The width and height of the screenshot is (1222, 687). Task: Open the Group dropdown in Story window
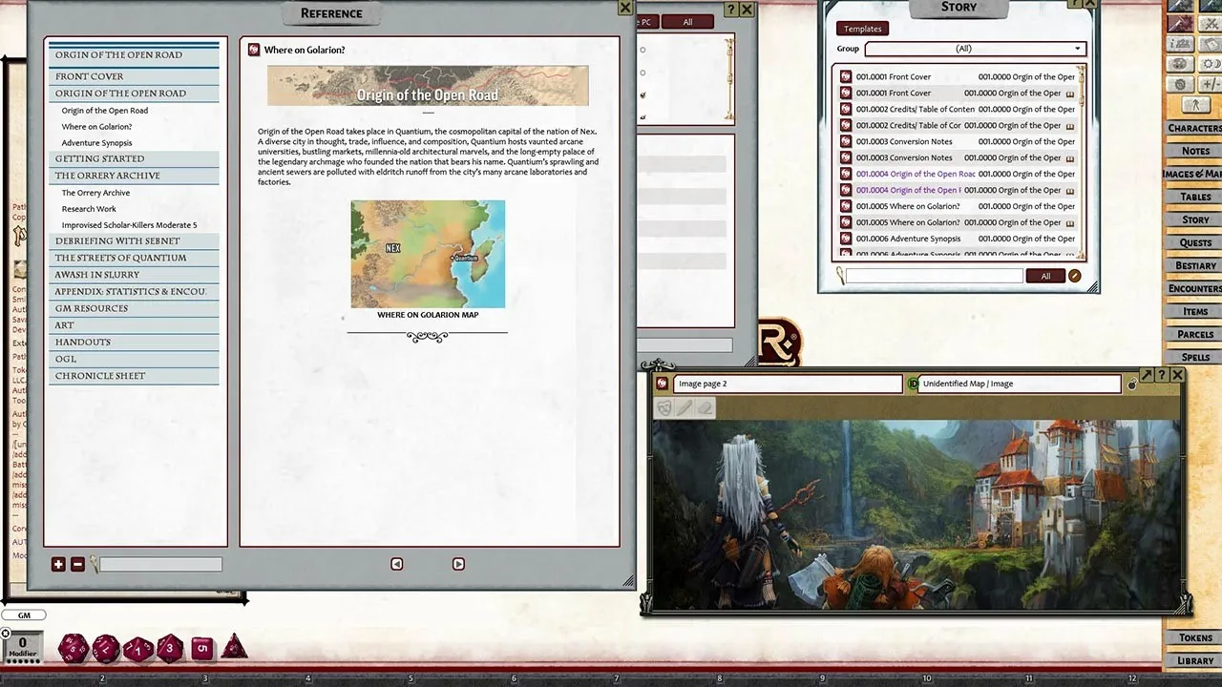(x=975, y=49)
